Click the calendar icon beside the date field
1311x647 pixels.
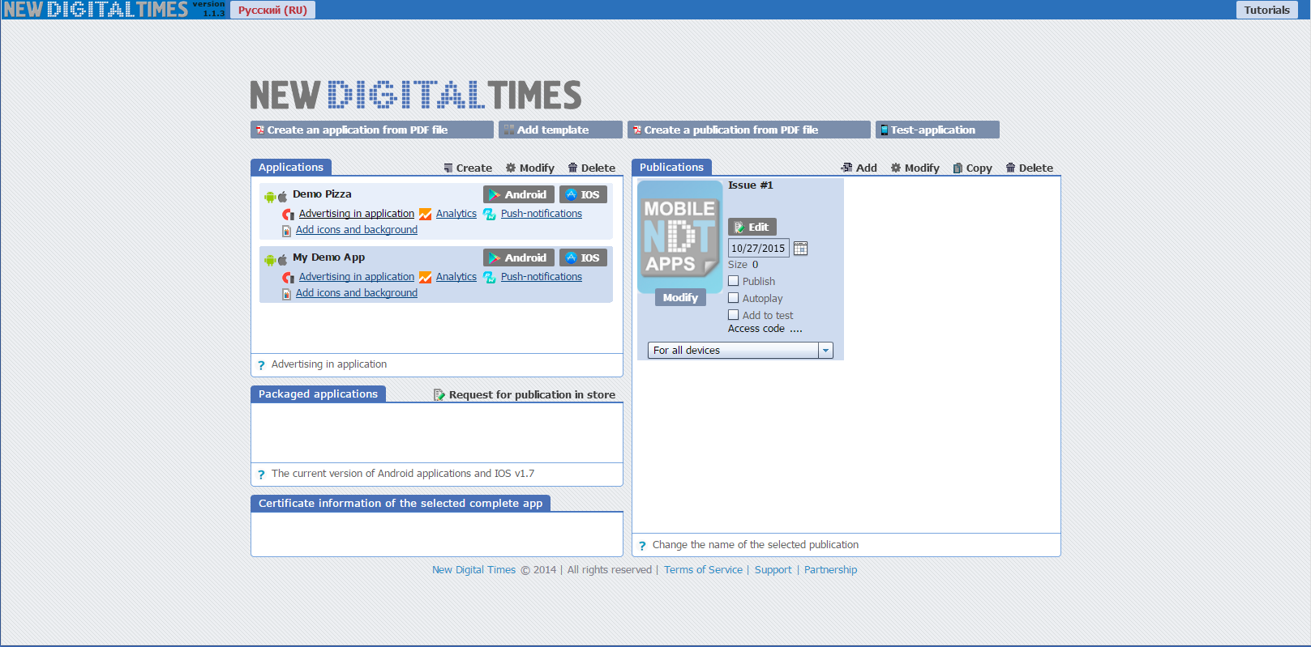[x=800, y=249]
